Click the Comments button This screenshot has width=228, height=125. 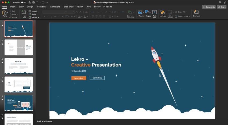209,7
